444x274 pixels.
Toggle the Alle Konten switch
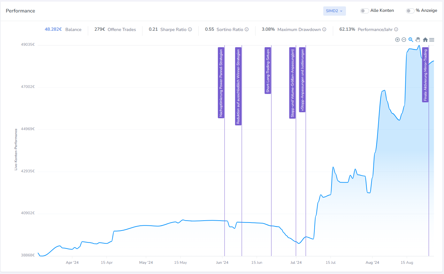364,11
